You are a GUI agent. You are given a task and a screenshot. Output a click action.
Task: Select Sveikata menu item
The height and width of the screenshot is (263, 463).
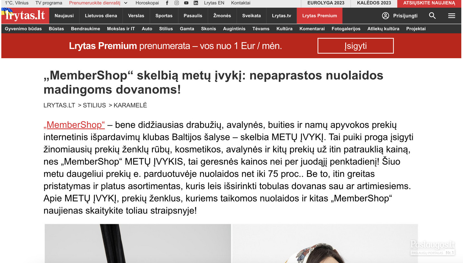tap(251, 16)
